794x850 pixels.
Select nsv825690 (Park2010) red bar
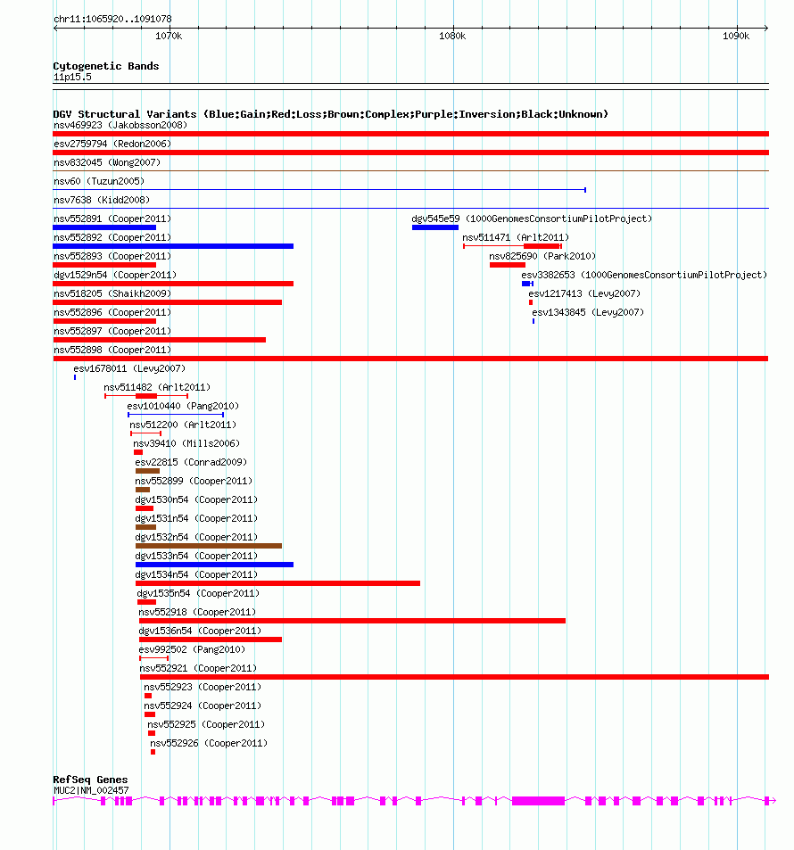click(507, 265)
